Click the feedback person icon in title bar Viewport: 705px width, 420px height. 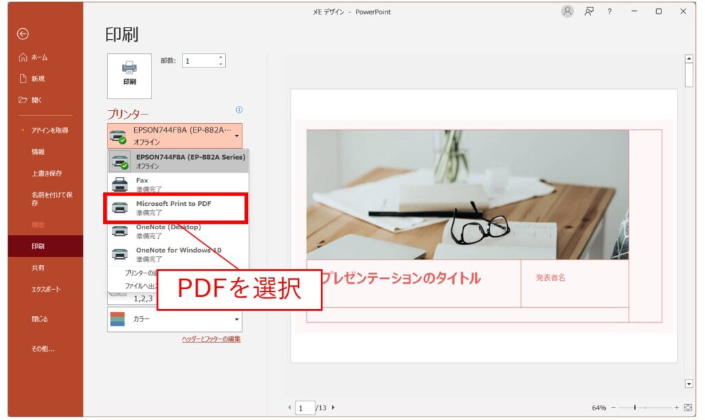[x=589, y=12]
